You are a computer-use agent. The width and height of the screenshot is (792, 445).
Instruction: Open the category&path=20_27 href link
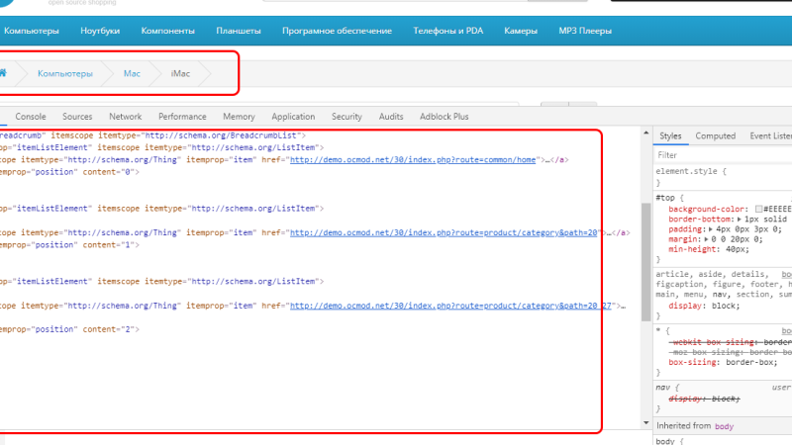pyautogui.click(x=450, y=306)
